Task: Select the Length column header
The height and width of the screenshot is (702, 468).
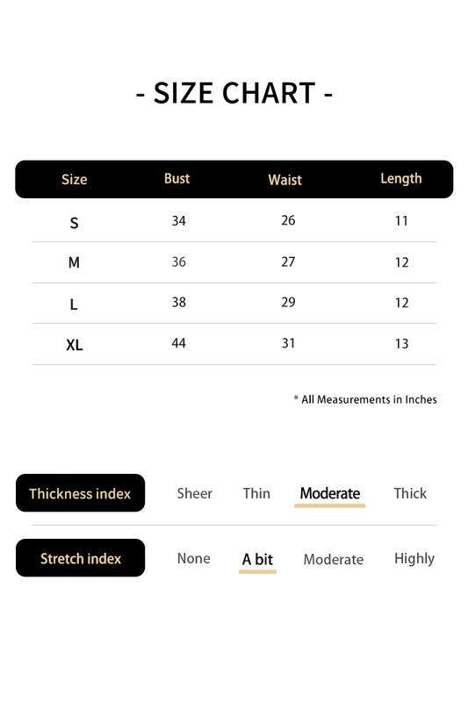Action: 401,179
